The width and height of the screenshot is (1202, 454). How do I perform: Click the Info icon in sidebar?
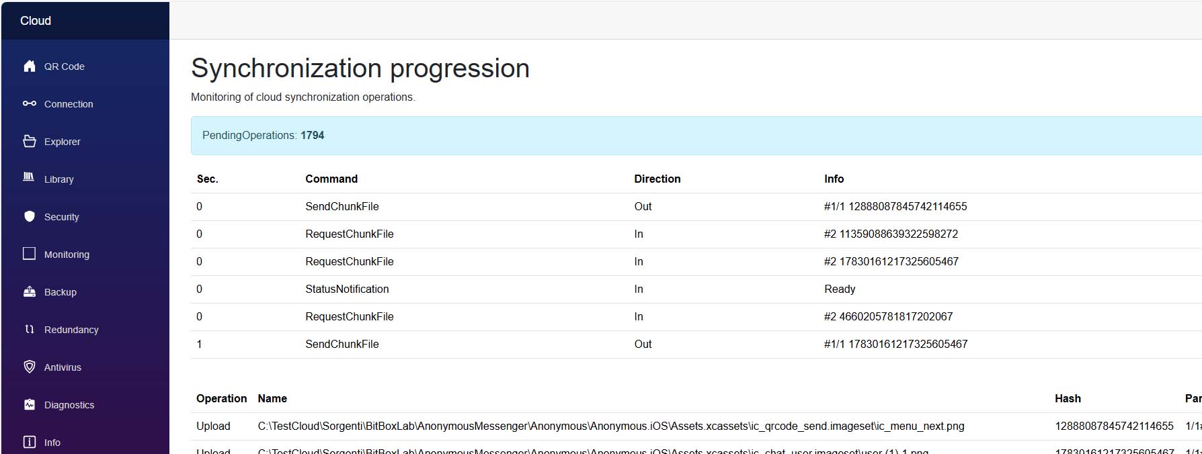click(x=30, y=442)
